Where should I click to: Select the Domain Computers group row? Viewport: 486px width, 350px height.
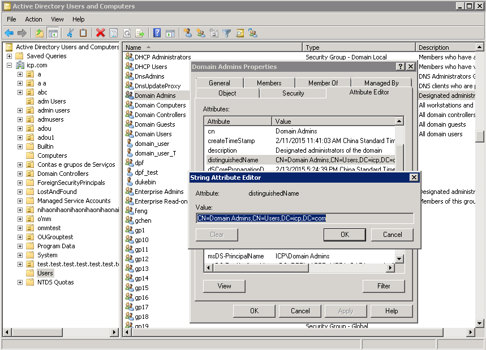coord(160,105)
